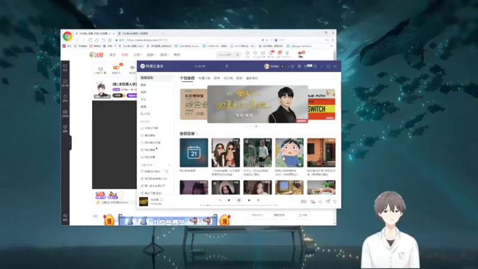478x269 pixels.
Task: Select 发现音乐 in the music sidebar
Action: click(x=156, y=78)
